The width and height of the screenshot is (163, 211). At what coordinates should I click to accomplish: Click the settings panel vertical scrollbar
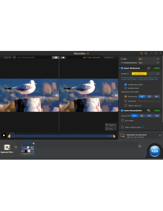coord(162,89)
